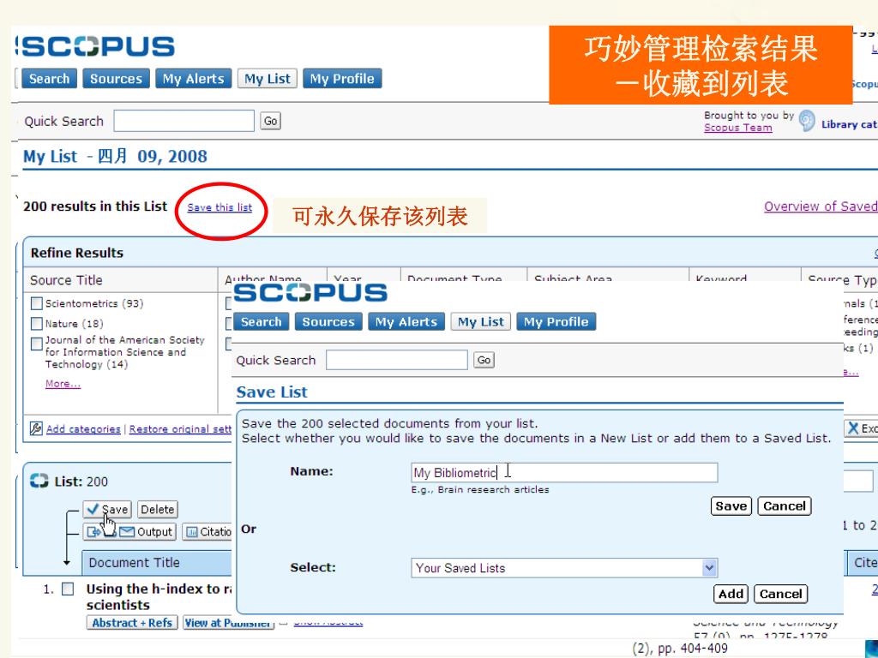Click the Abstract + Refs button
878x658 pixels.
132,623
